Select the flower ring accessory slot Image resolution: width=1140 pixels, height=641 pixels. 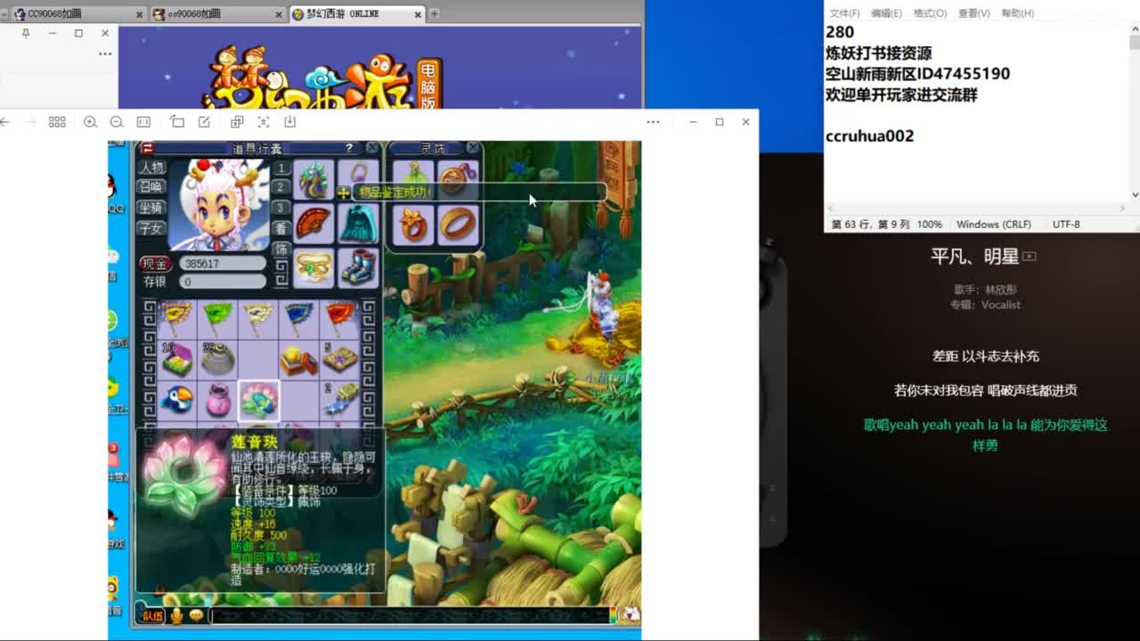[x=413, y=224]
